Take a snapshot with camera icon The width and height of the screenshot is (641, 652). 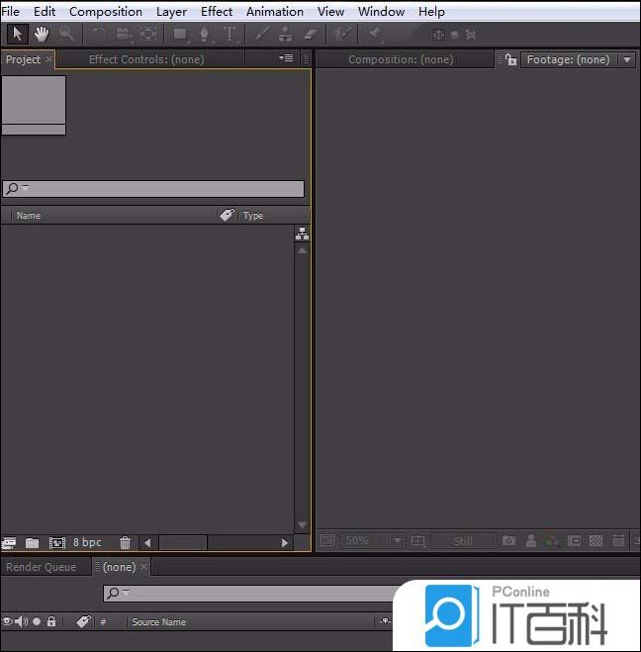(508, 540)
